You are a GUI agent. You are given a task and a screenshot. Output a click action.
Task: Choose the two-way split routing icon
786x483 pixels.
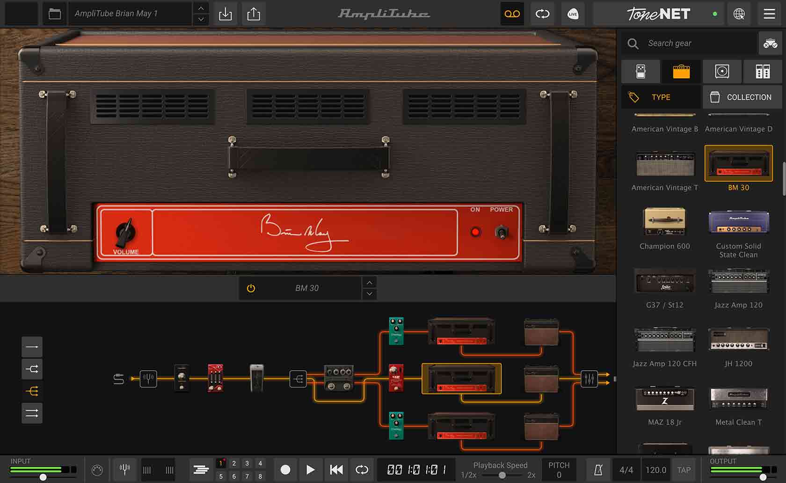(32, 369)
